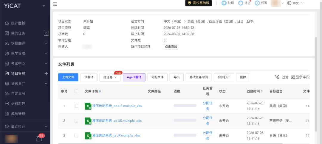Click 点击添加 for 协作项目经理

tap(171, 47)
